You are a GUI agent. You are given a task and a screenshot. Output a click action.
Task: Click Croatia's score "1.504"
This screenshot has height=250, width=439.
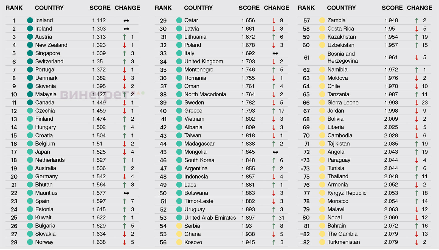tap(99, 135)
